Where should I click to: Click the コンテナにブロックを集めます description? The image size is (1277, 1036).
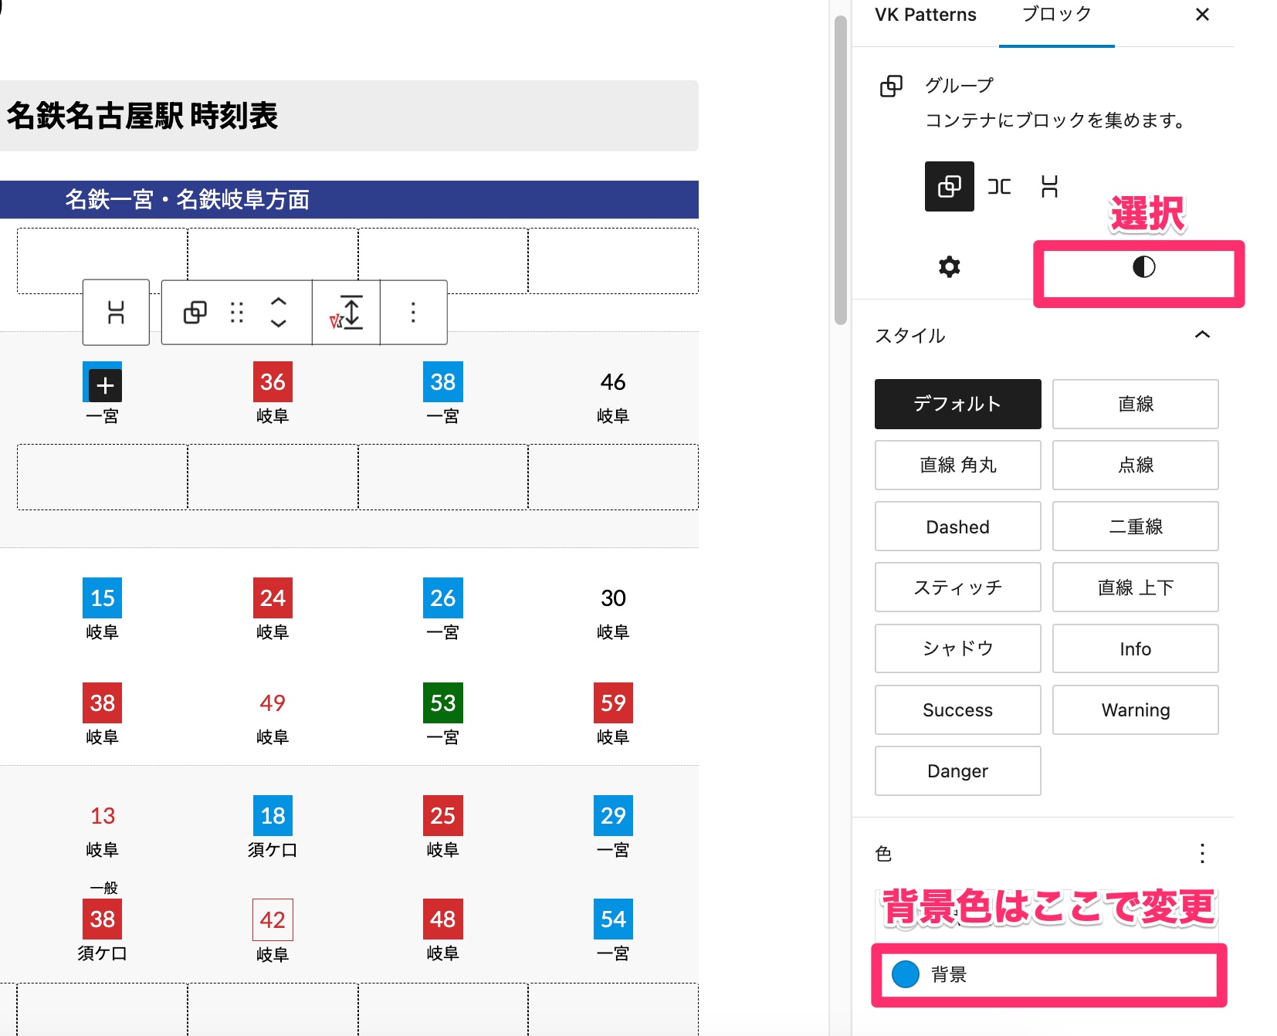1055,120
